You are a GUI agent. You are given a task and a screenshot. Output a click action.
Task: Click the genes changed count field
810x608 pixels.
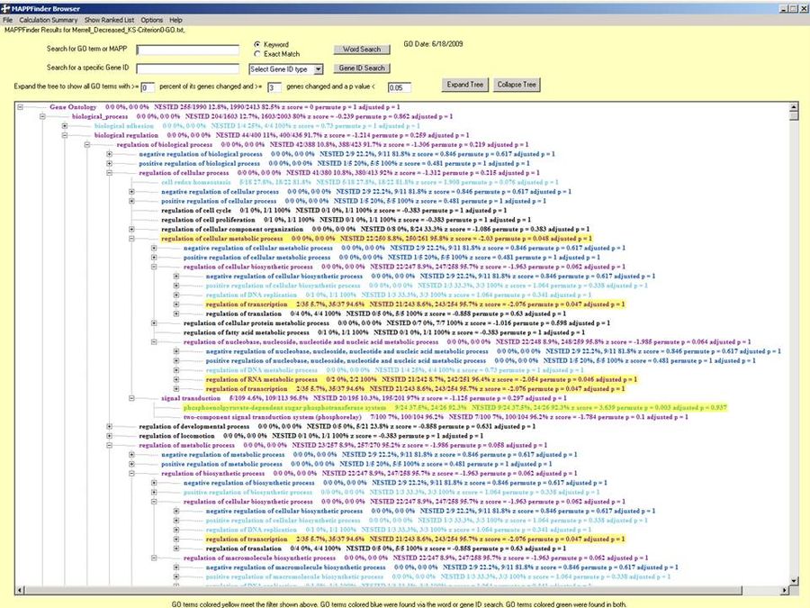pos(274,87)
